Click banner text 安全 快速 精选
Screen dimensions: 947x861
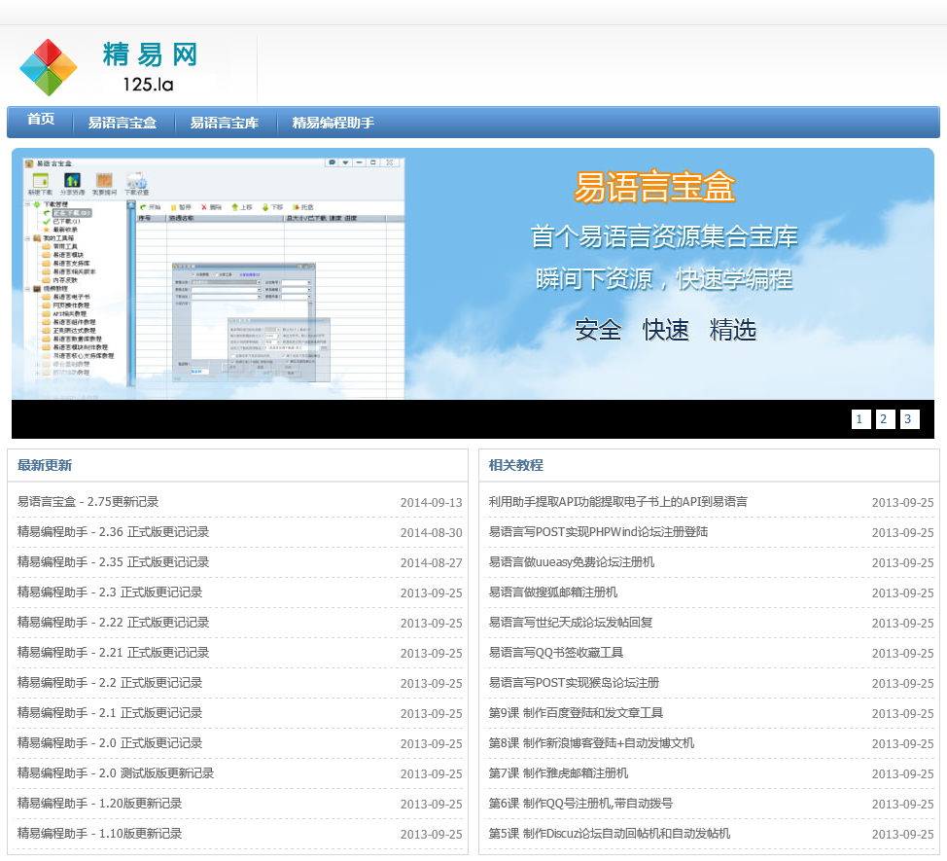tap(666, 330)
